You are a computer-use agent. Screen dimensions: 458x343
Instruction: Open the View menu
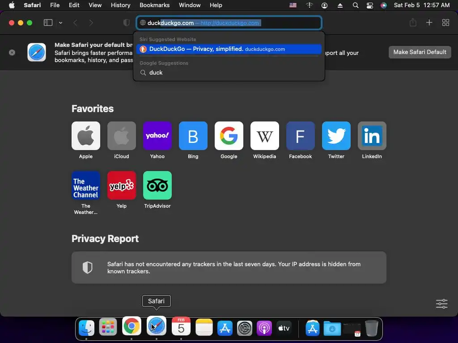pyautogui.click(x=95, y=5)
